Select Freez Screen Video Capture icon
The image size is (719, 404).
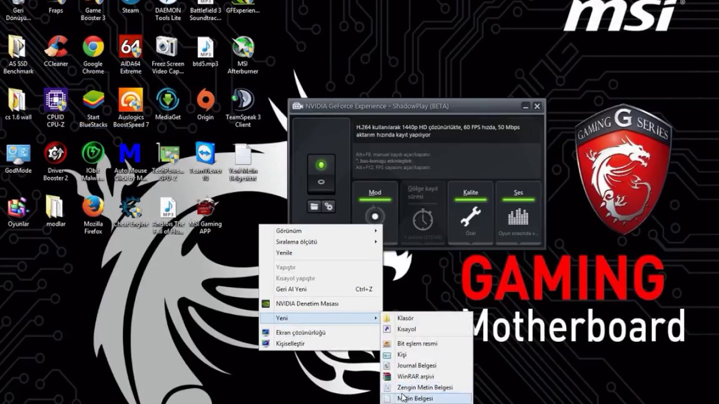click(167, 55)
